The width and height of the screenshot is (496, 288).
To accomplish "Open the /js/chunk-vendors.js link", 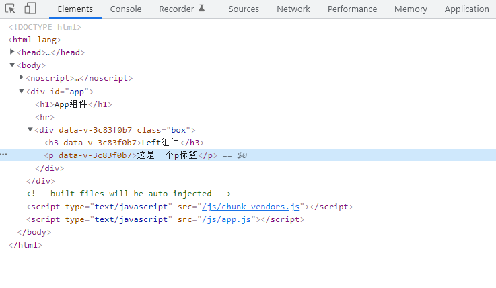I will (250, 207).
